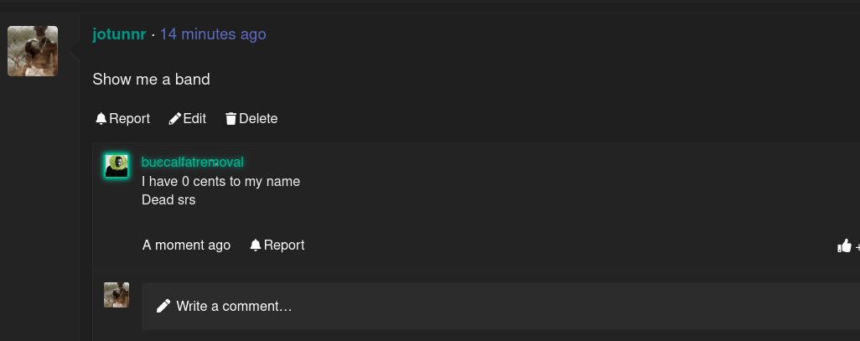Click the bell icon beside post Report

pos(101,118)
